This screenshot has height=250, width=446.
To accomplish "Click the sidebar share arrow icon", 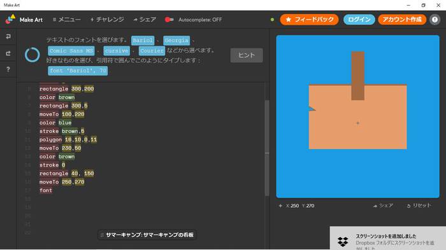I will (x=8, y=53).
